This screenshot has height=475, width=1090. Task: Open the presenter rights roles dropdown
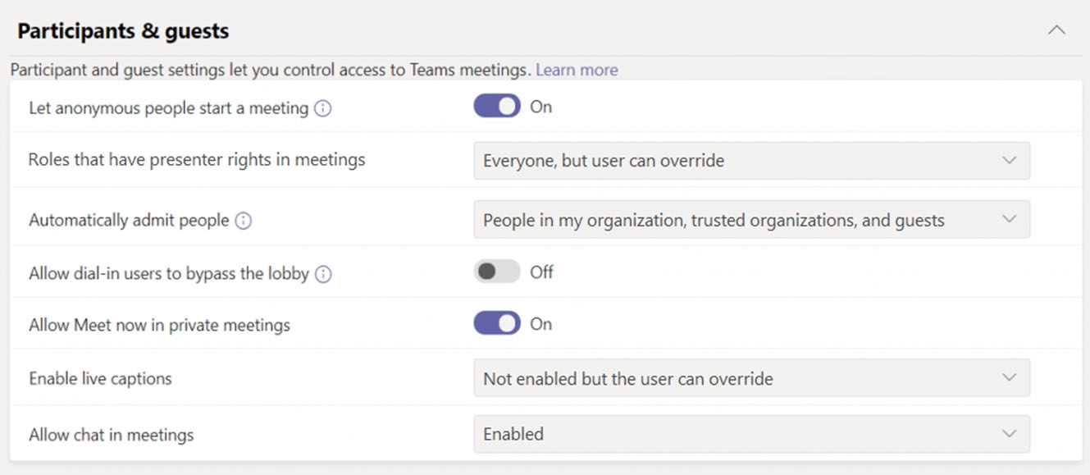click(751, 161)
